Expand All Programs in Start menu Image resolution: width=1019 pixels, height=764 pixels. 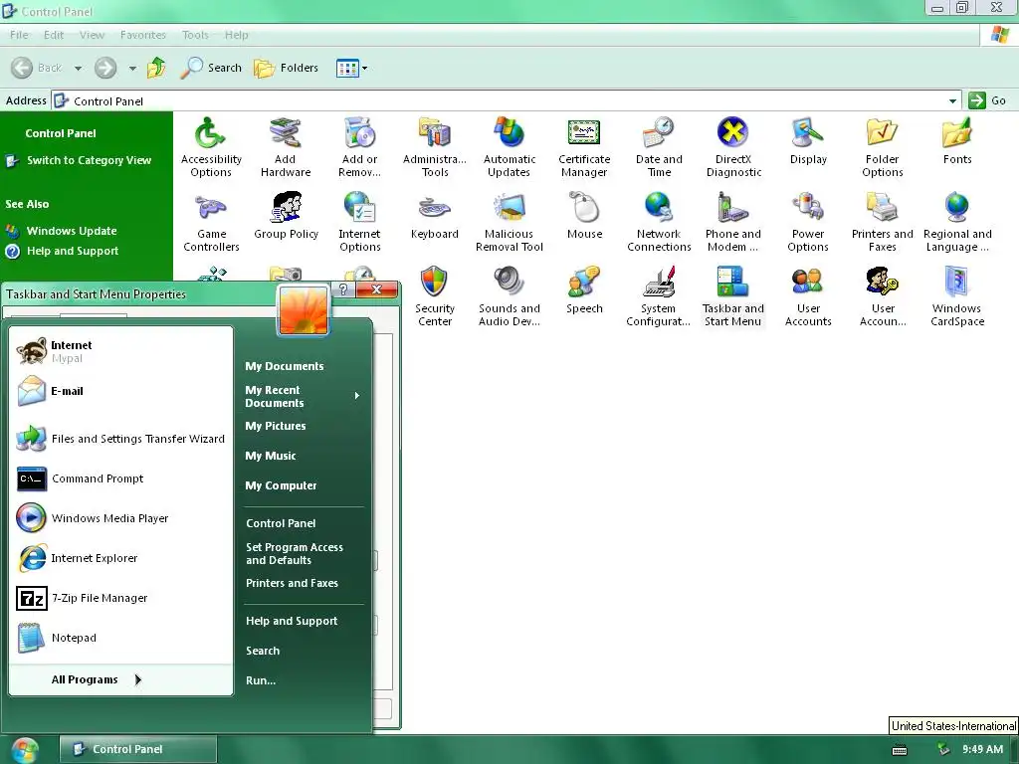[97, 679]
